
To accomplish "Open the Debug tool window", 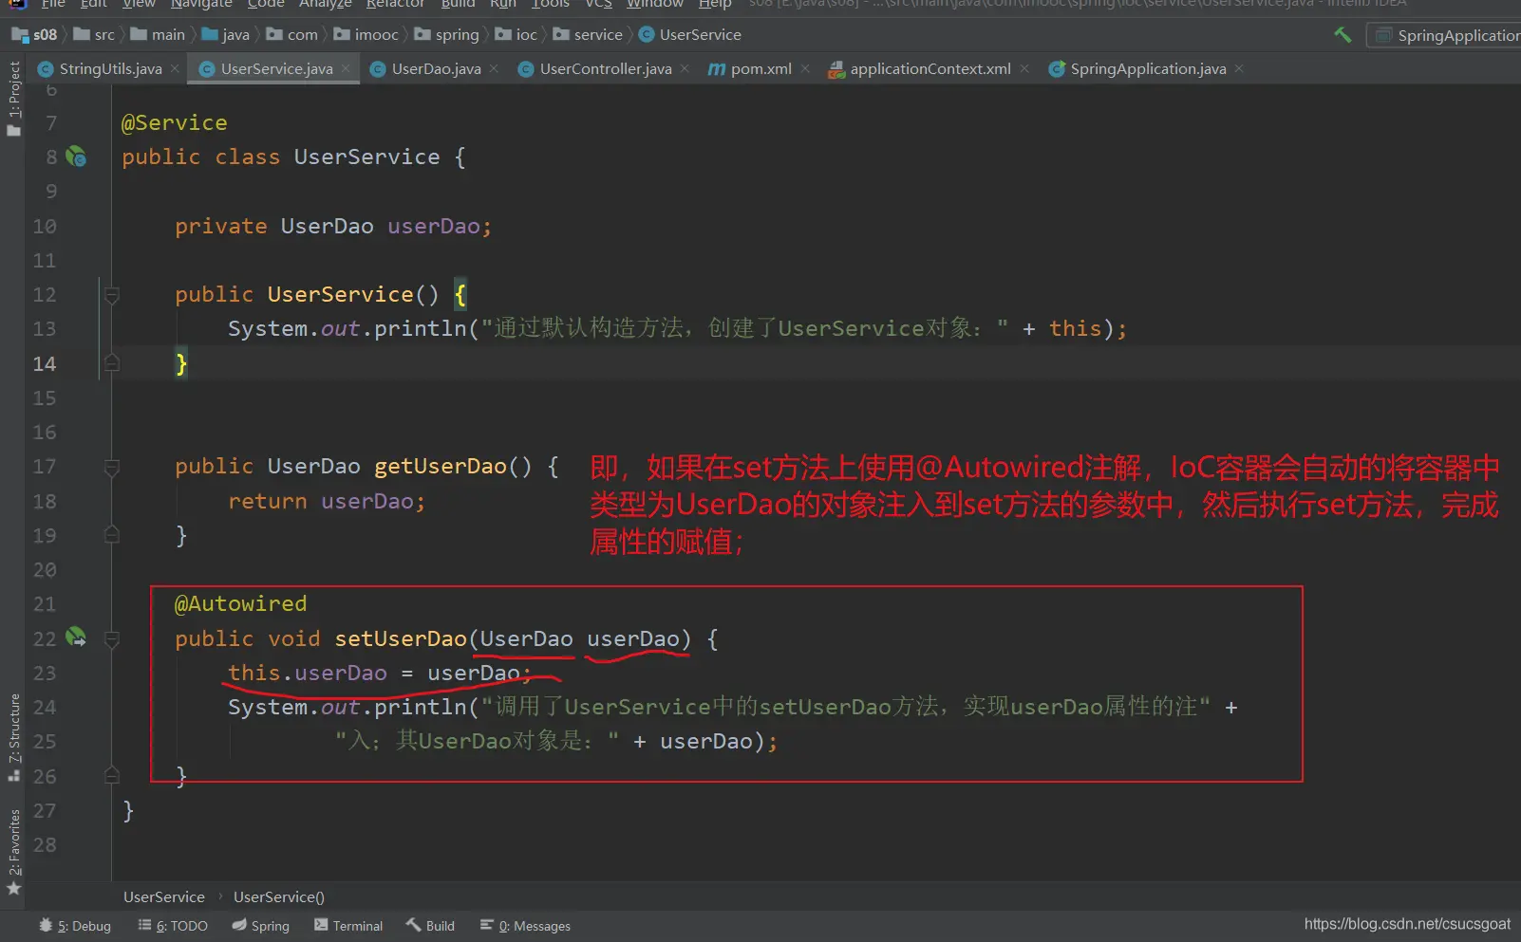I will [76, 926].
